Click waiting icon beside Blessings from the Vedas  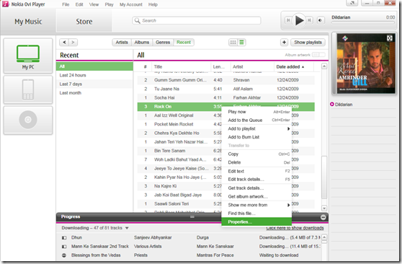[x=64, y=255]
